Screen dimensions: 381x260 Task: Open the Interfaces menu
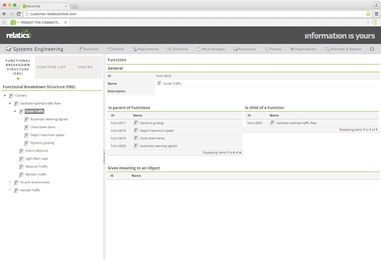click(178, 49)
